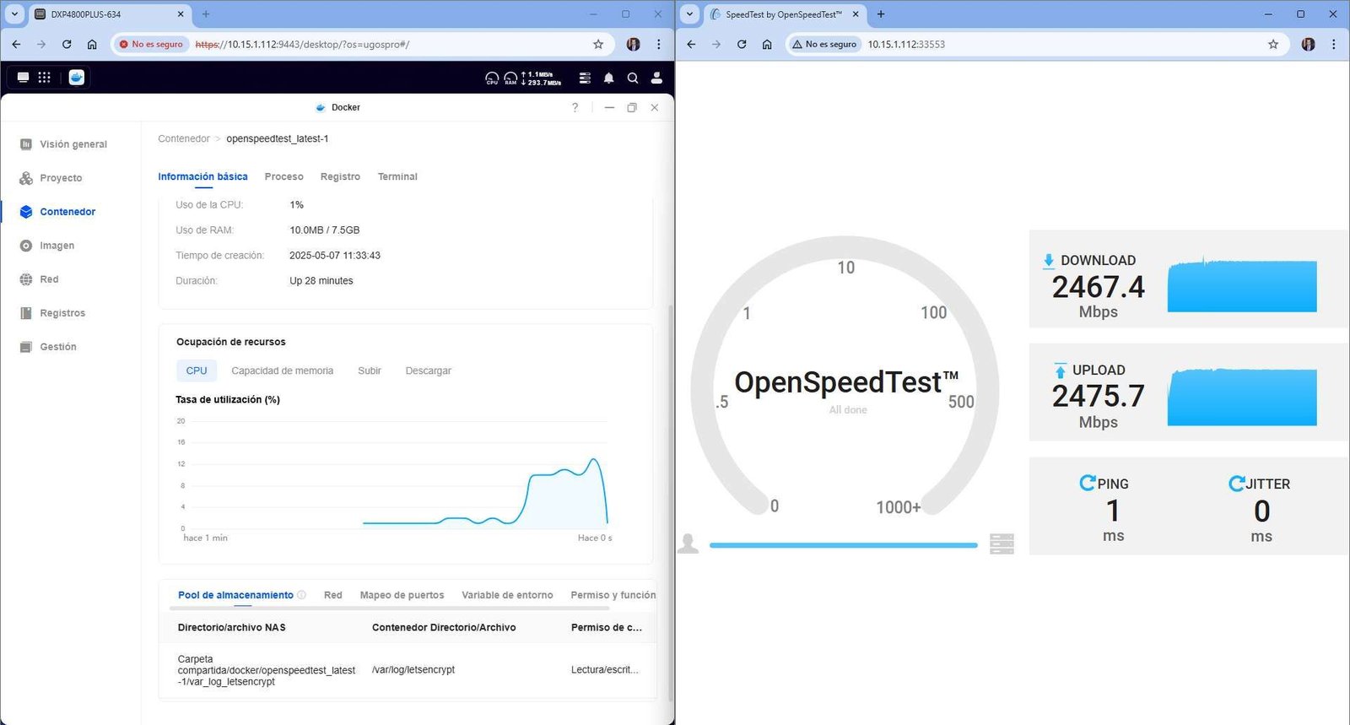Go back in the DXP4800PLUS browser window
This screenshot has width=1350, height=725.
coord(16,45)
